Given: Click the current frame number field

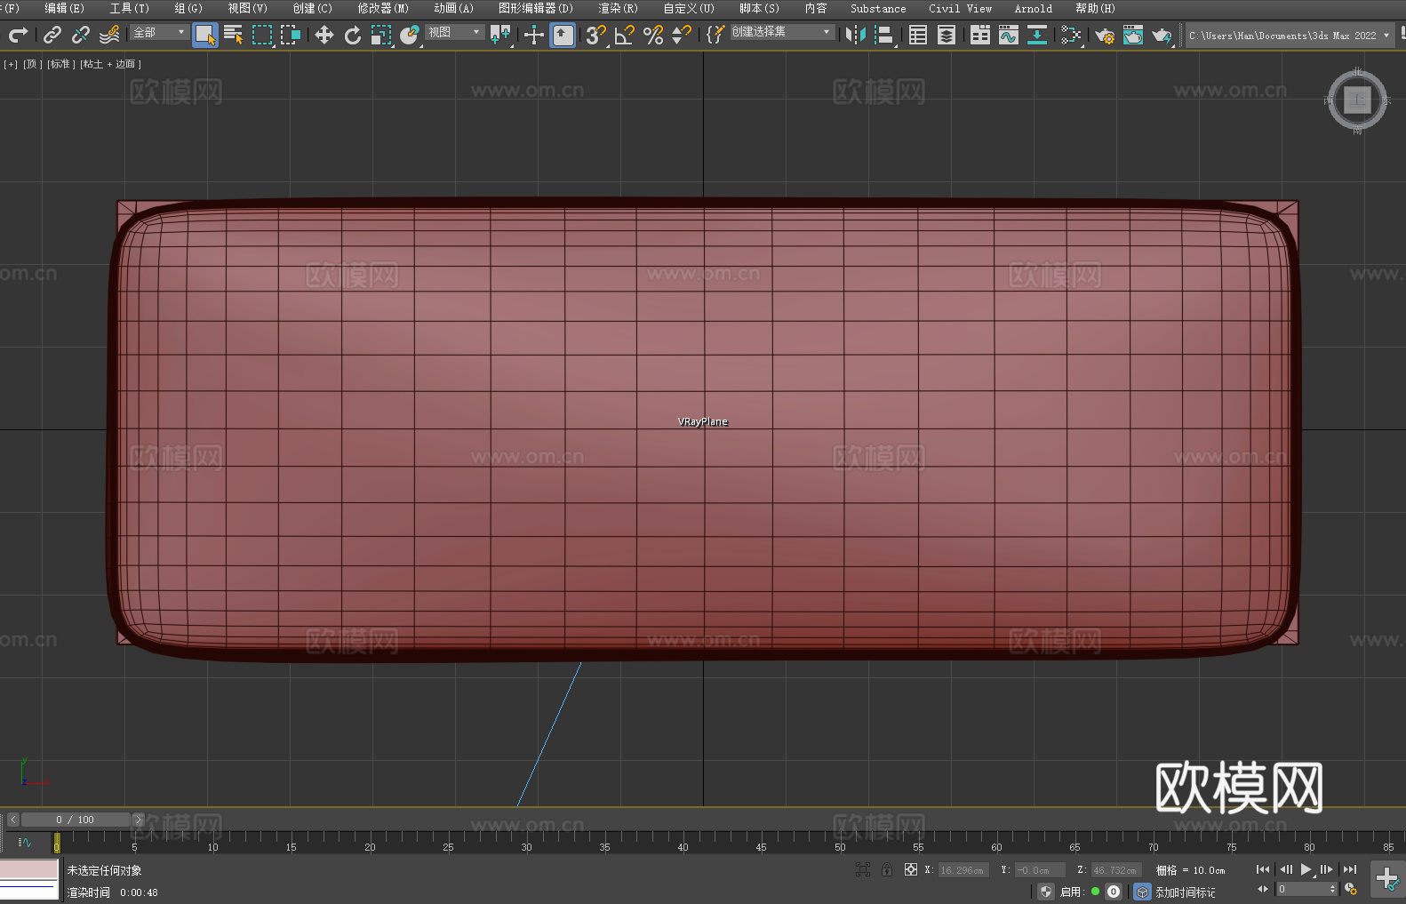Looking at the screenshot, I should tap(1303, 889).
